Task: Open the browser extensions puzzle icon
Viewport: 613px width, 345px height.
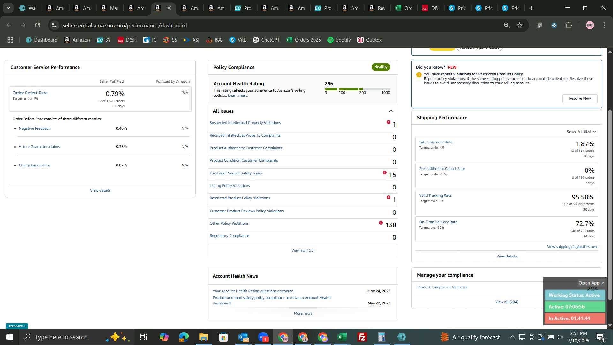Action: [x=569, y=25]
